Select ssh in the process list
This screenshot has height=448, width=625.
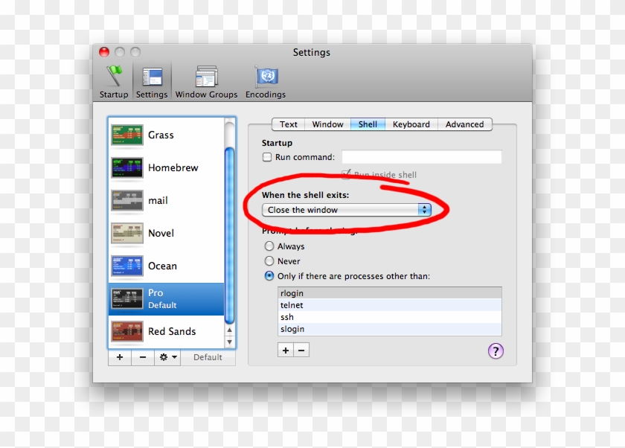pos(390,317)
